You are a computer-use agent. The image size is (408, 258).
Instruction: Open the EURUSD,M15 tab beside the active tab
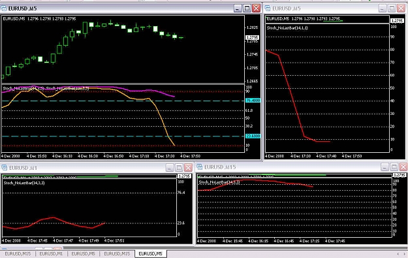[x=117, y=253]
